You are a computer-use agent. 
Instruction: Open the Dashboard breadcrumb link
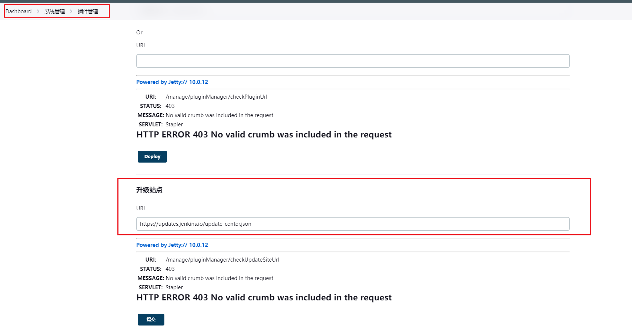pyautogui.click(x=19, y=11)
